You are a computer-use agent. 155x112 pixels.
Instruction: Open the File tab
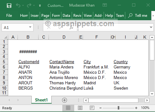tap(9, 16)
